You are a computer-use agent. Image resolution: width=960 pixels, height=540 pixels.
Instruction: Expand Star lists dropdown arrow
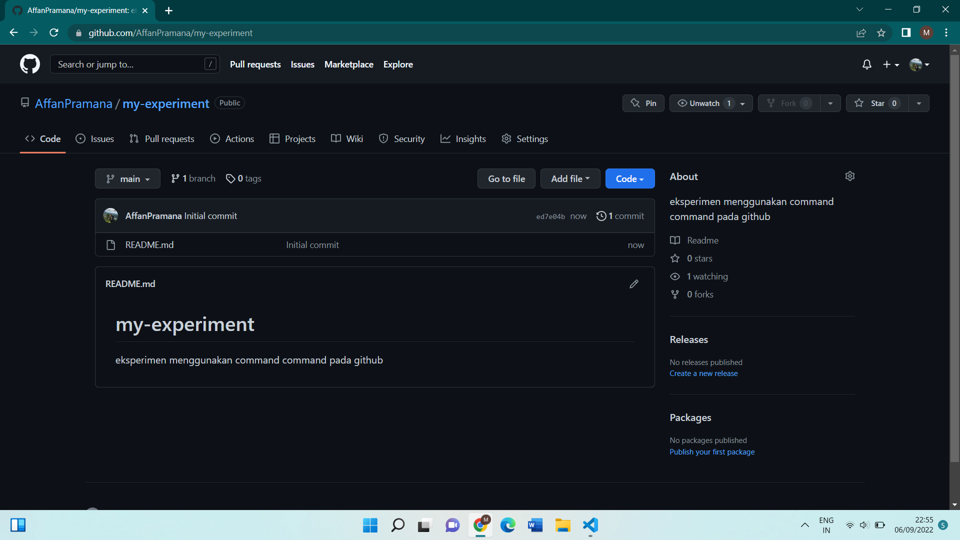click(x=919, y=103)
